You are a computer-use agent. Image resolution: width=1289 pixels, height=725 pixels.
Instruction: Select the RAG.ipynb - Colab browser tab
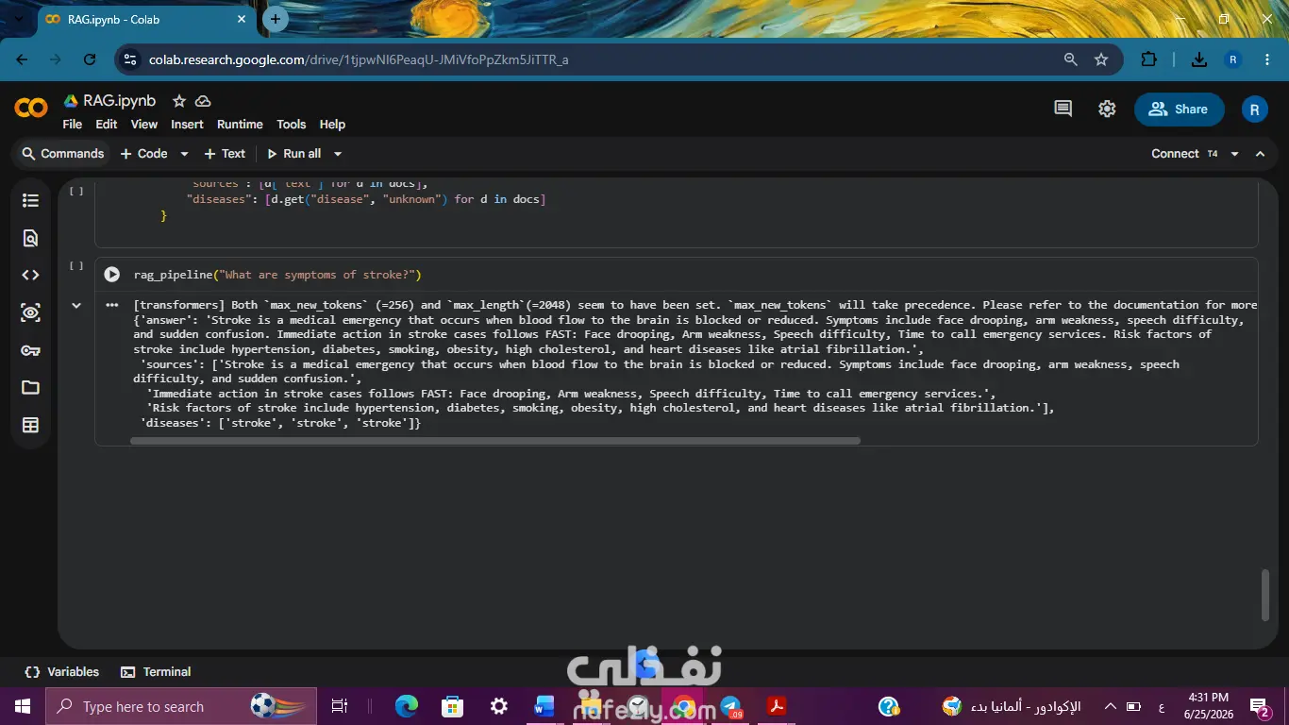146,19
